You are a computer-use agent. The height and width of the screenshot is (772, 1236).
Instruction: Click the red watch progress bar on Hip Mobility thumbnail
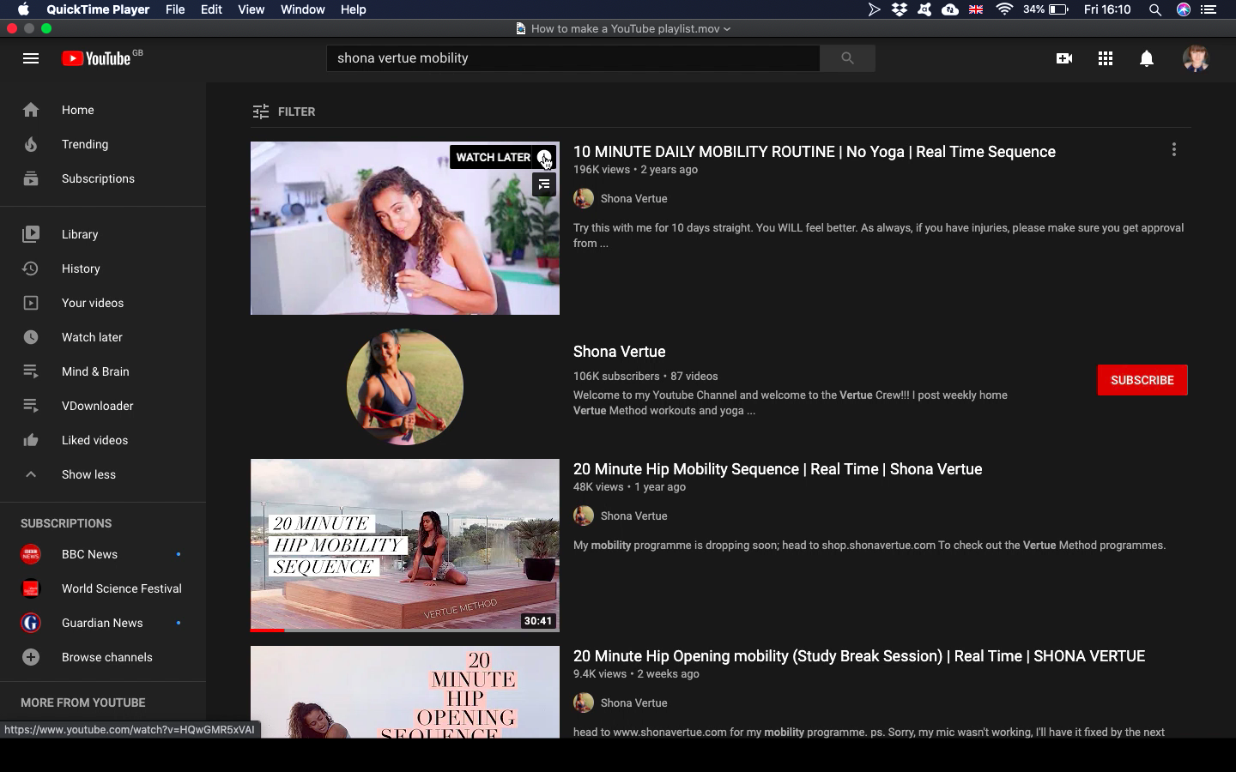(x=268, y=630)
